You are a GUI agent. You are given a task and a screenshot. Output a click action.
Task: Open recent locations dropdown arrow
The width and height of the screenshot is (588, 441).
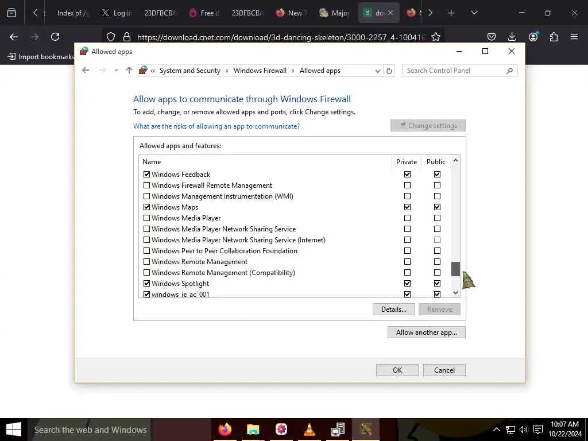pyautogui.click(x=116, y=71)
